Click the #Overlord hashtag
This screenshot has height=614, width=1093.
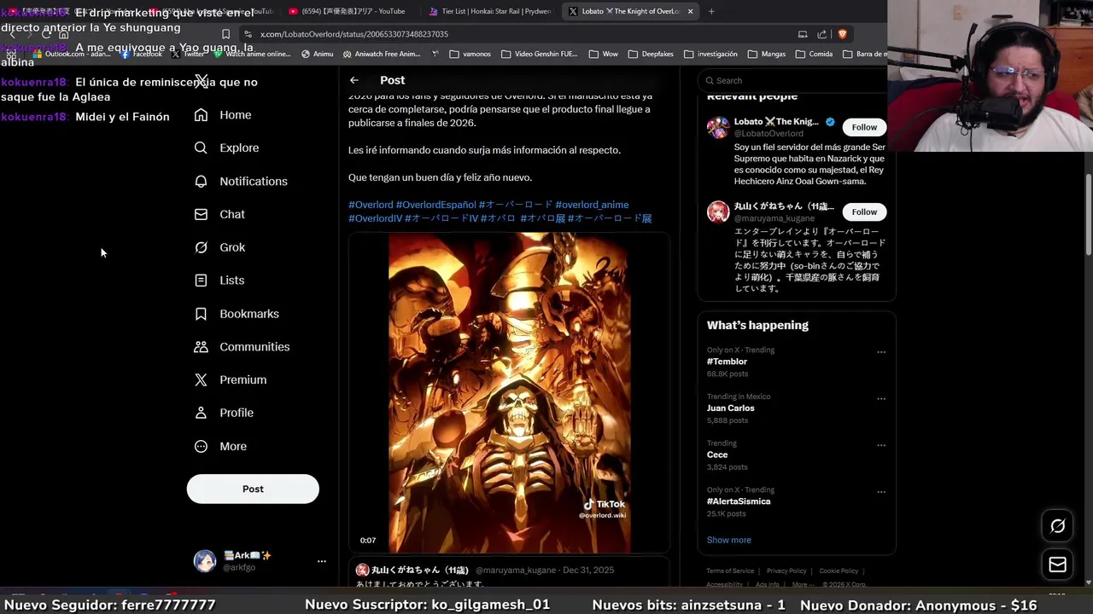pos(371,205)
